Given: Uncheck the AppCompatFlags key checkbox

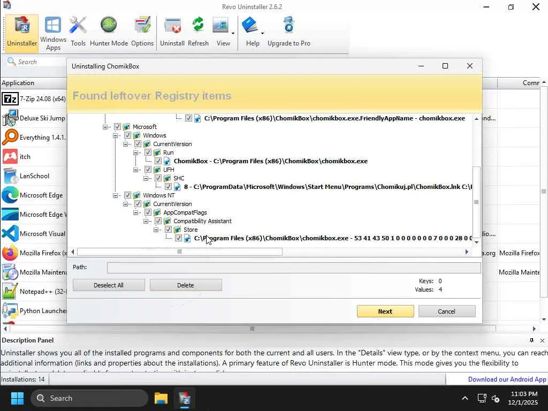Looking at the screenshot, I should tap(148, 212).
